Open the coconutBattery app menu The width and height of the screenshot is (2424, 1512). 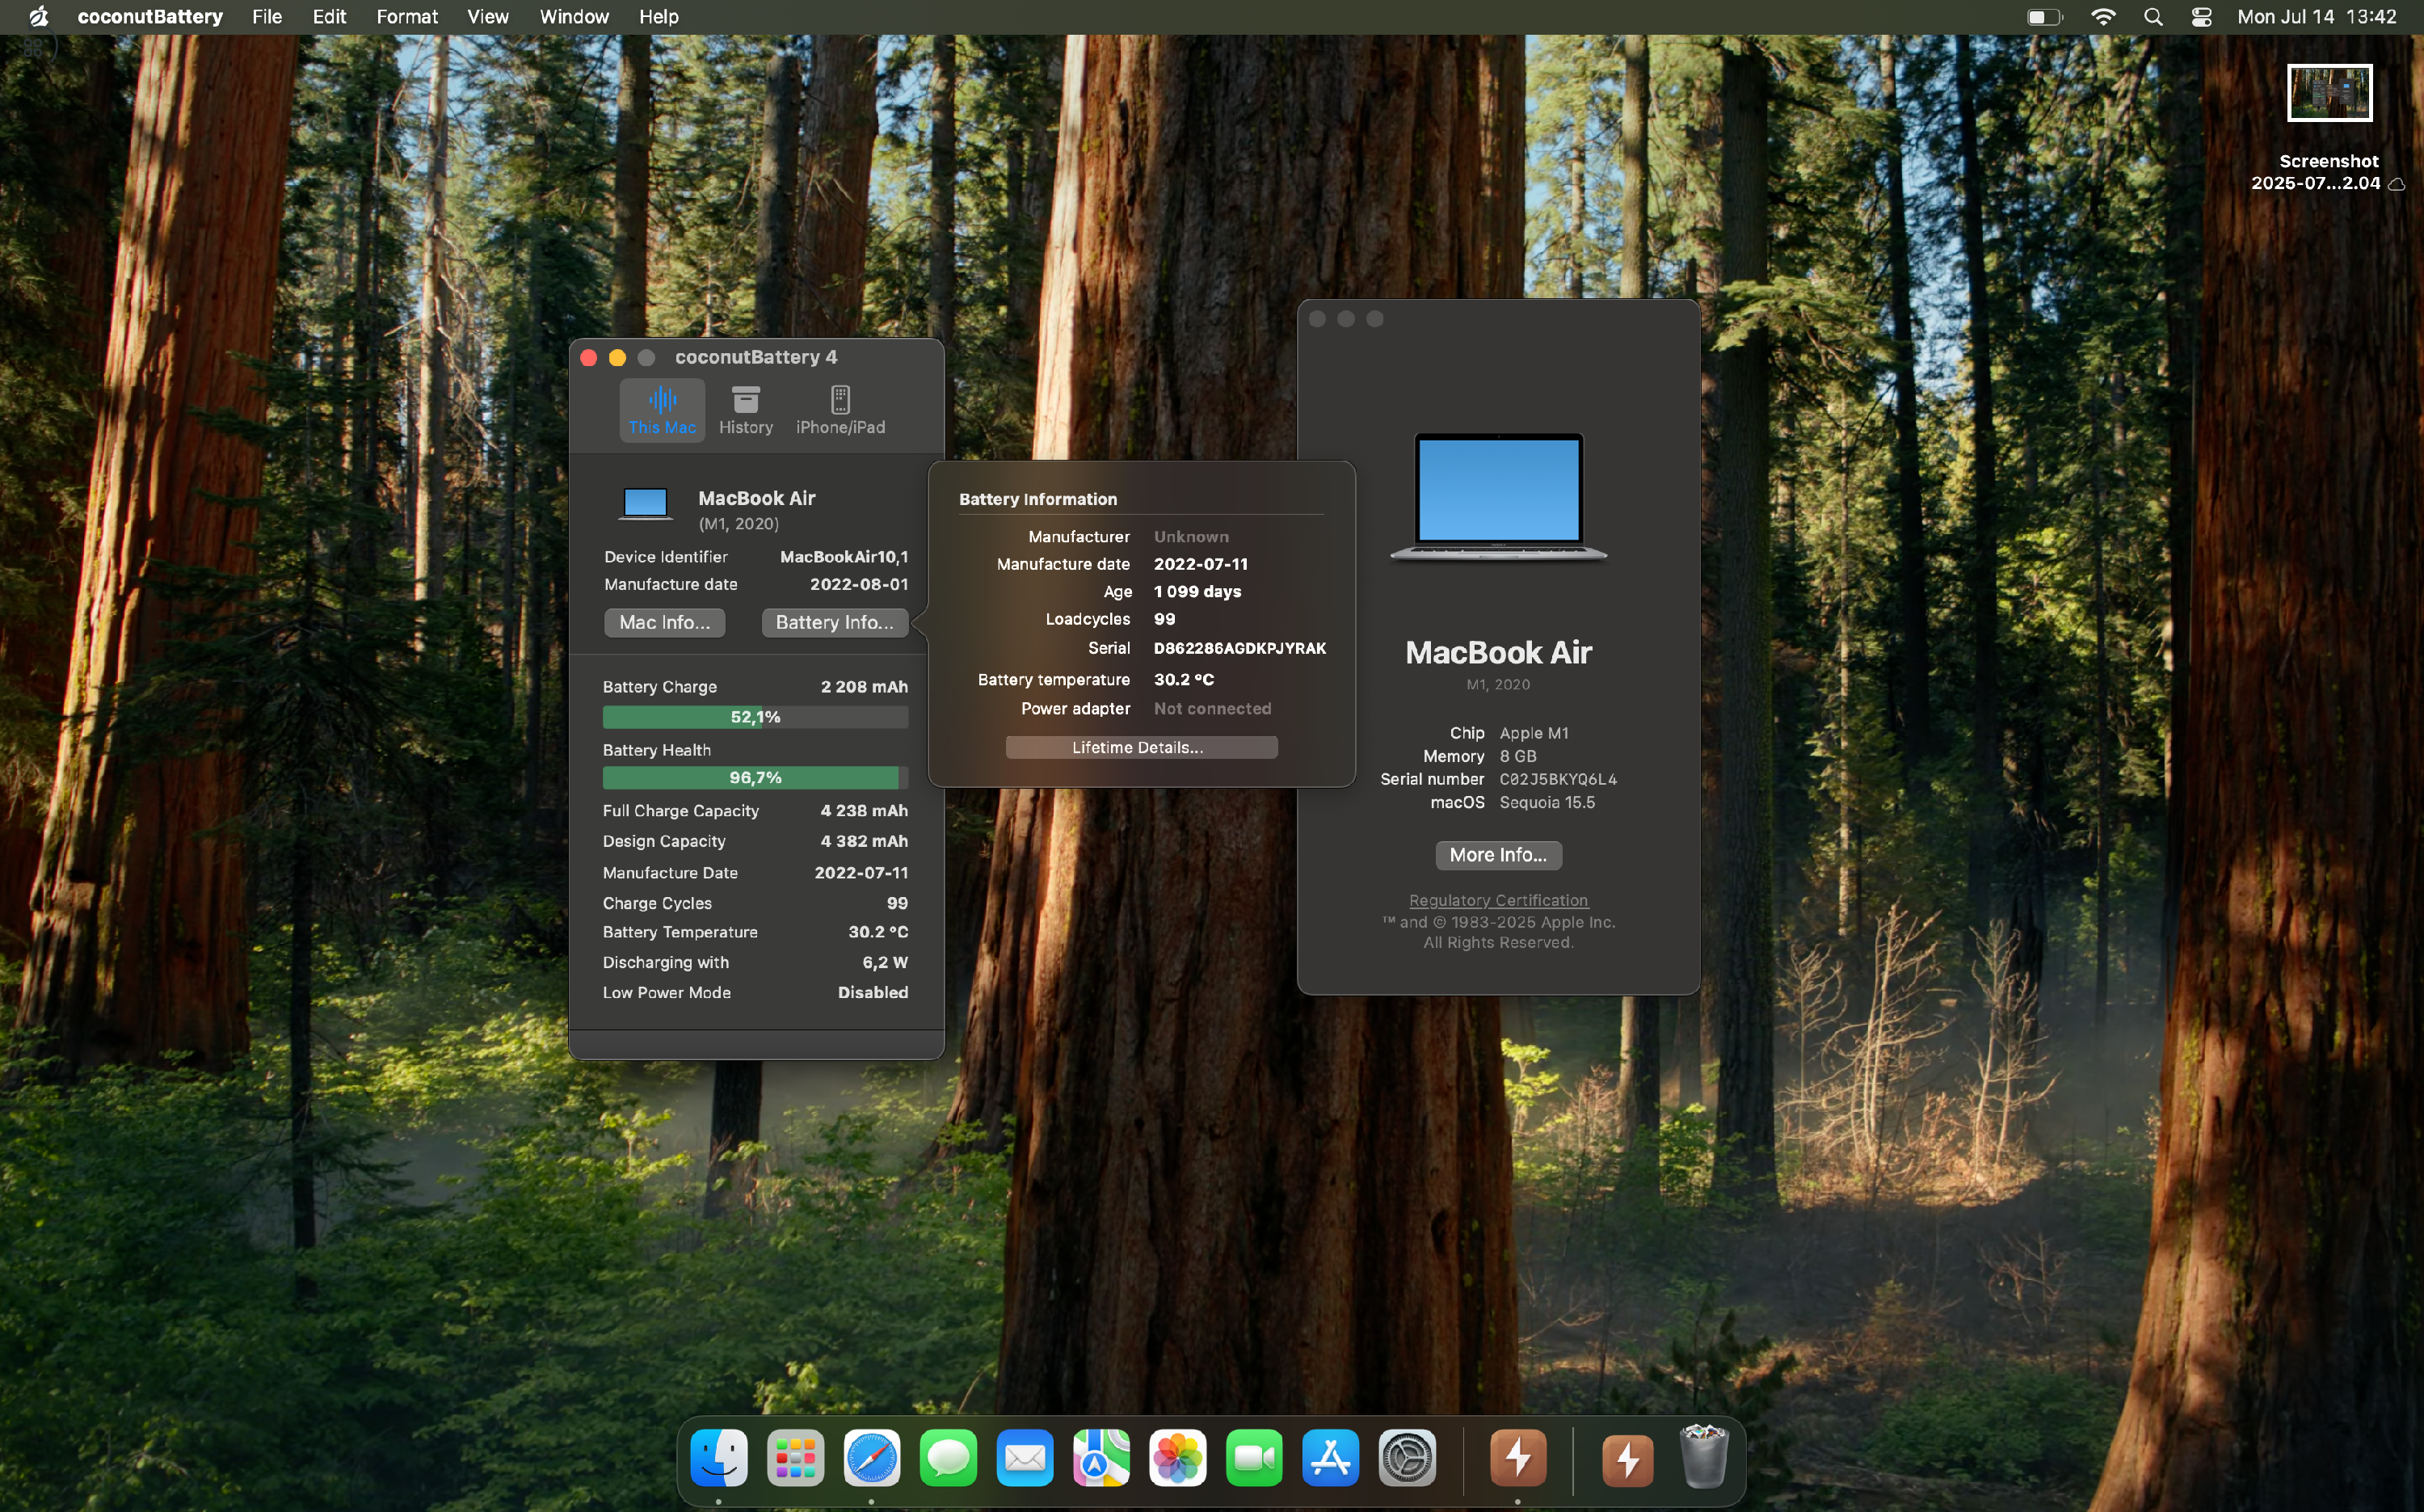click(x=150, y=17)
